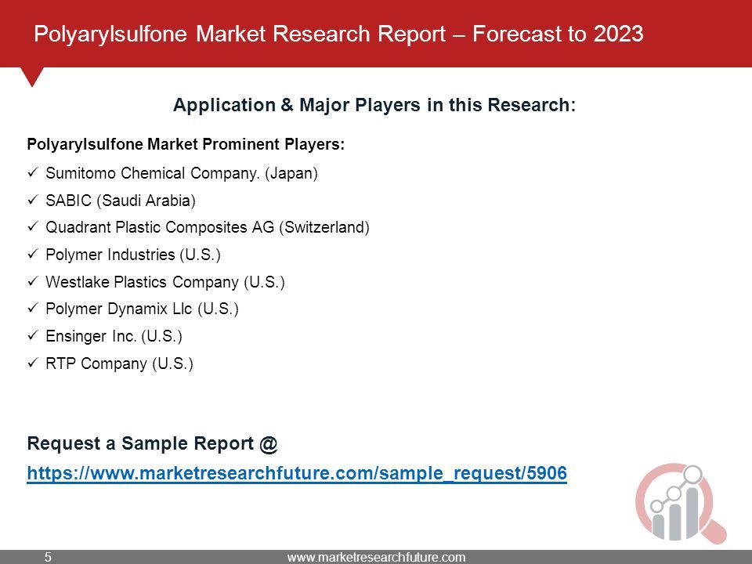752x564 pixels.
Task: Open the sample_request/5906 hyperlink
Action: pyautogui.click(x=297, y=473)
